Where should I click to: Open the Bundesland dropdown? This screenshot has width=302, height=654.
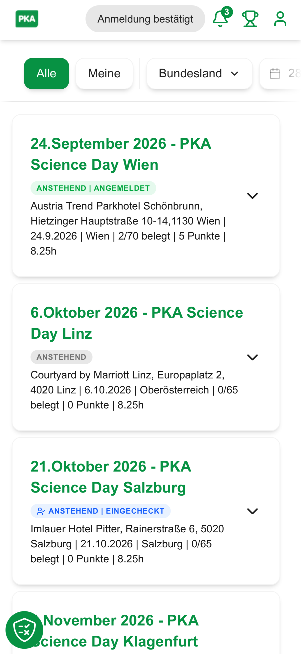pyautogui.click(x=200, y=74)
